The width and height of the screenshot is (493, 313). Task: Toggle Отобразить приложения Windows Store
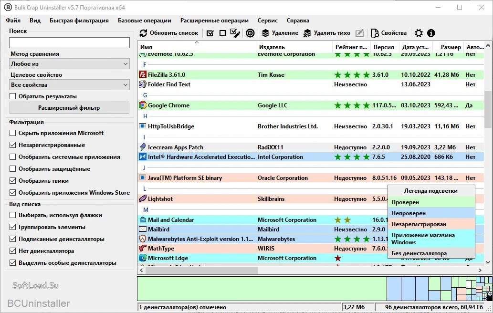(12, 193)
